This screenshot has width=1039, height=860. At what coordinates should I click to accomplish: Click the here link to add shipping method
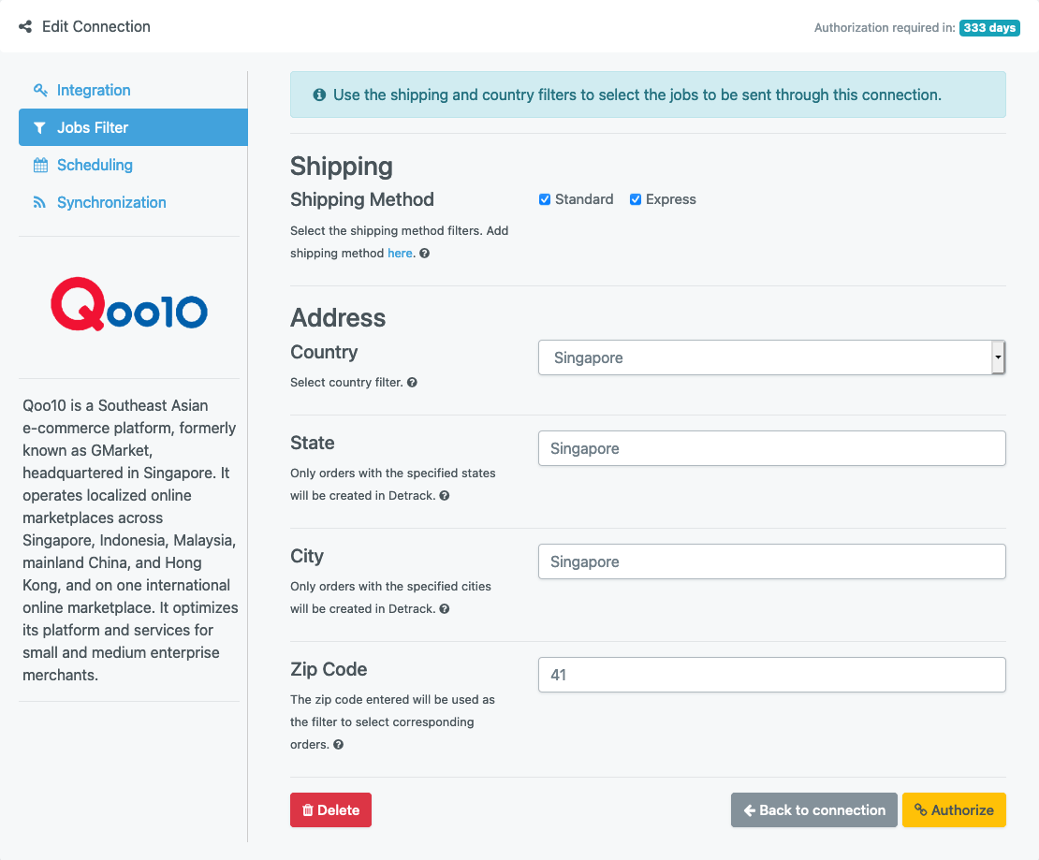[400, 253]
